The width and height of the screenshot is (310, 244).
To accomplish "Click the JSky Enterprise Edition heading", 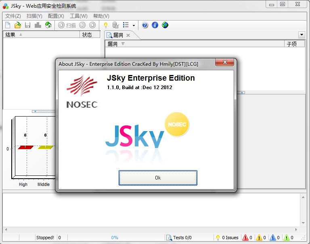I will pos(151,78).
